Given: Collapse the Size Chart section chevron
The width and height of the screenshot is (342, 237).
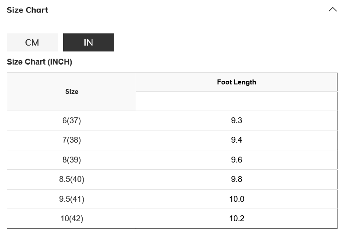Looking at the screenshot, I should coord(333,9).
